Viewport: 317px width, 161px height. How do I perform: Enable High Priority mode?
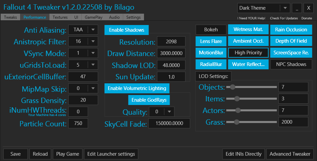click(x=248, y=53)
